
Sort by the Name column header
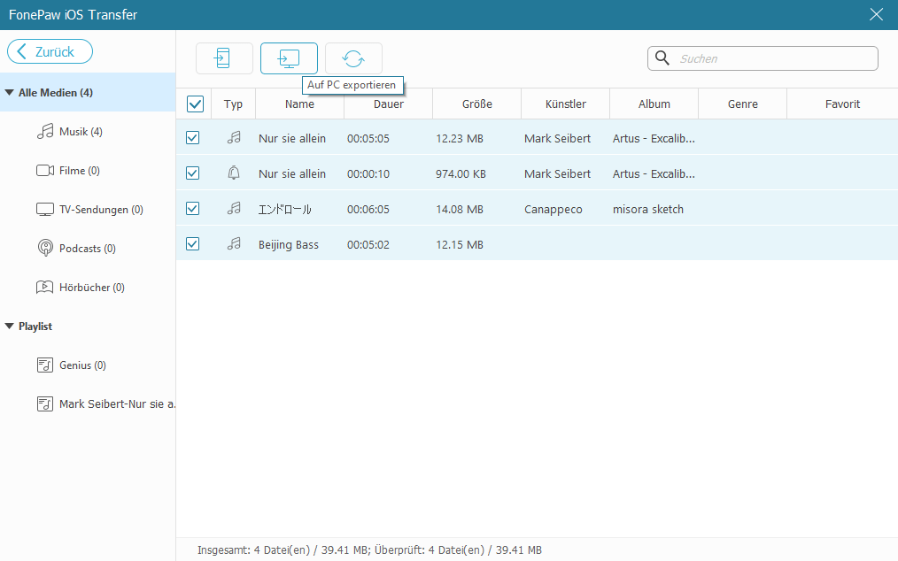(299, 104)
